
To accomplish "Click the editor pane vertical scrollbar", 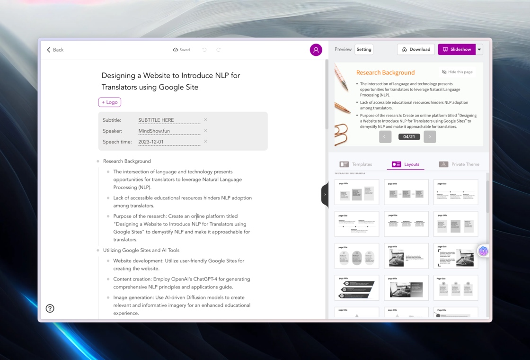I will pos(327,95).
